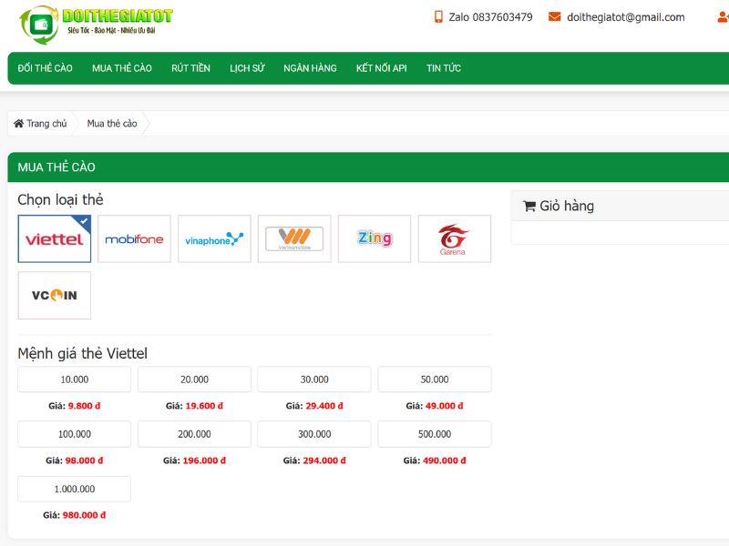Click the MUA THẺ CÀO panel title
Image resolution: width=729 pixels, height=546 pixels.
(56, 167)
